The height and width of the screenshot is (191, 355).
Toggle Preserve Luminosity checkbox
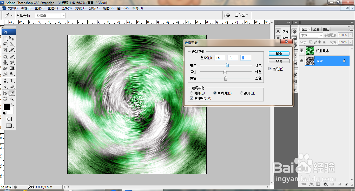tap(192, 98)
